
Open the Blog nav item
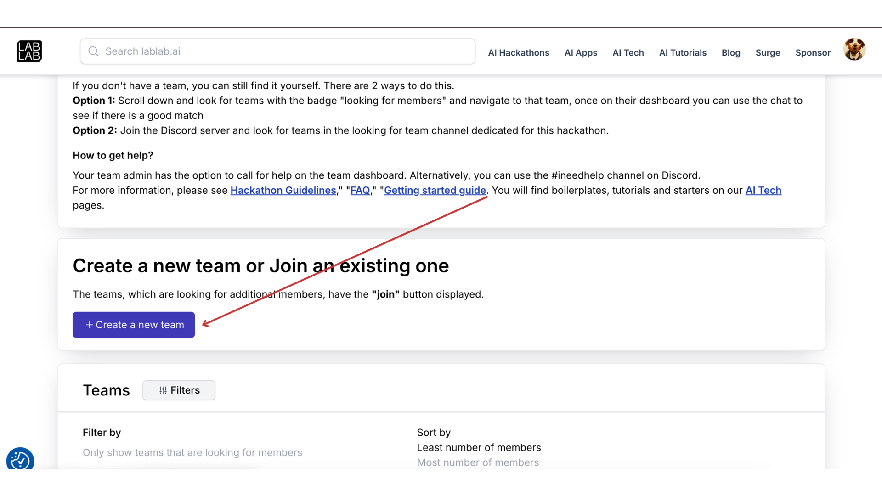(x=730, y=53)
